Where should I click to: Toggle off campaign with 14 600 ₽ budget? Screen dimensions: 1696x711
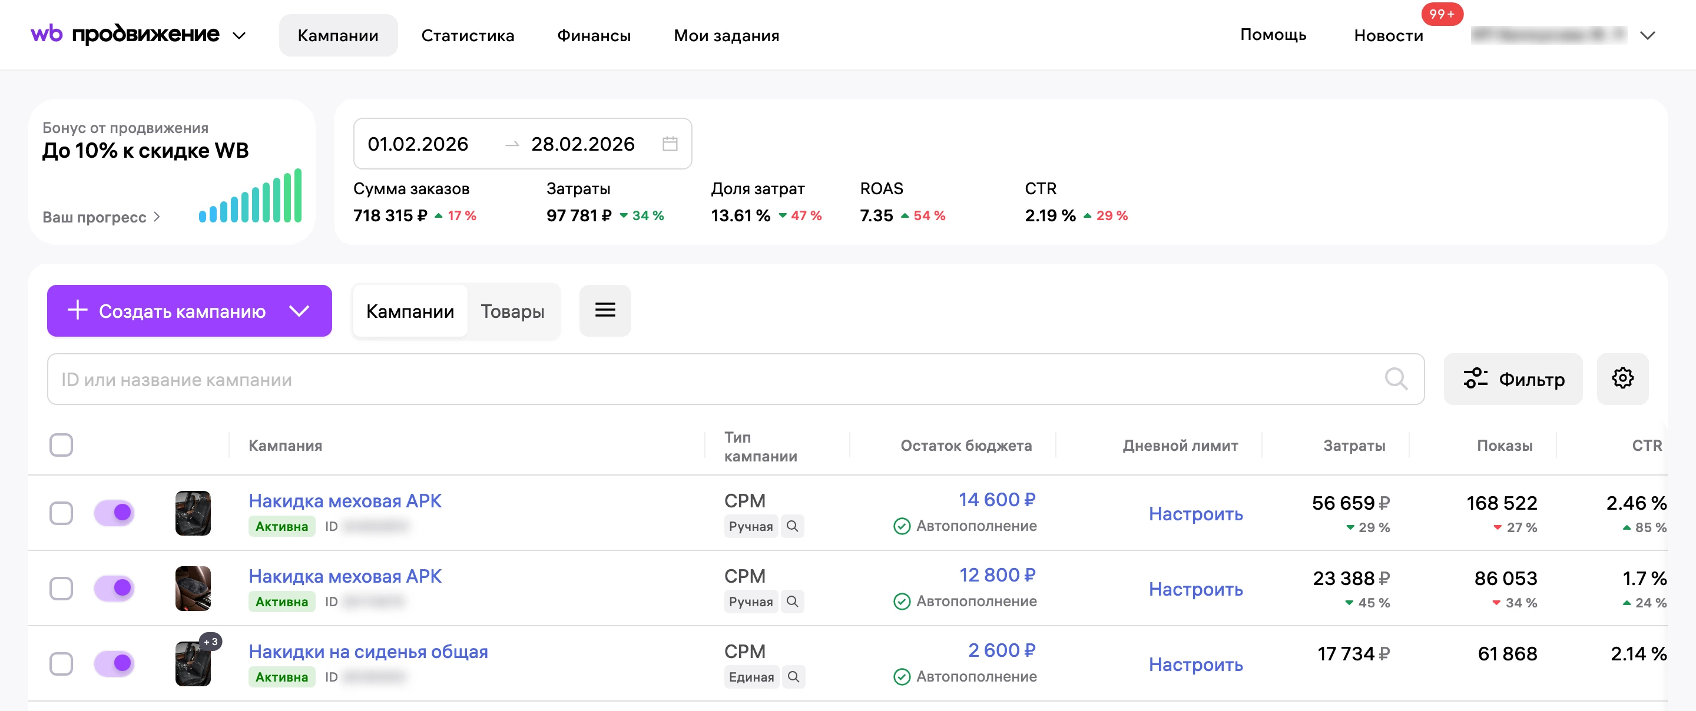pos(115,513)
